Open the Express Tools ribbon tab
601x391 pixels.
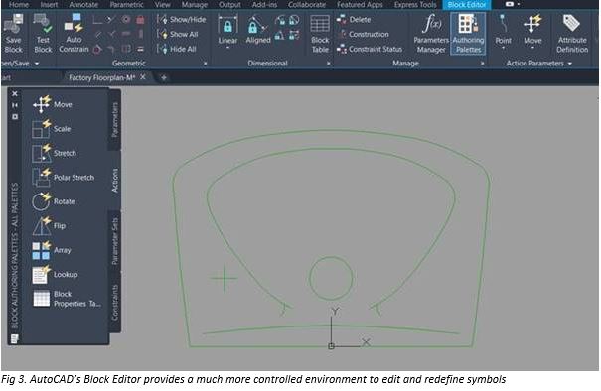pyautogui.click(x=415, y=5)
